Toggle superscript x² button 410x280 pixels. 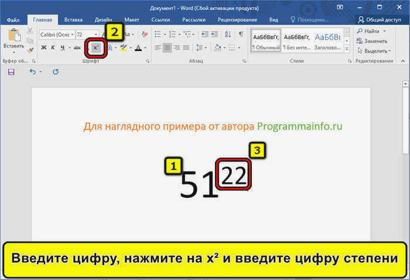click(96, 48)
